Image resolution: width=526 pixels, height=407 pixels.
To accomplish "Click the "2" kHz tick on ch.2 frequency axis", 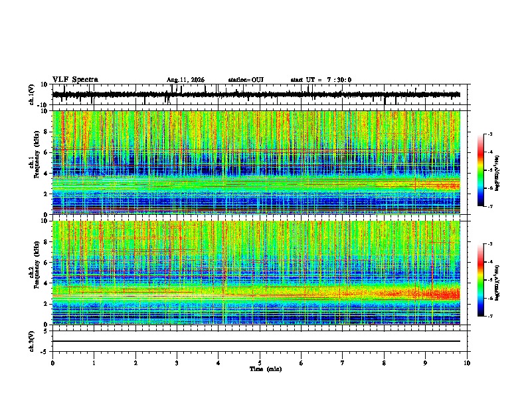I will (46, 304).
